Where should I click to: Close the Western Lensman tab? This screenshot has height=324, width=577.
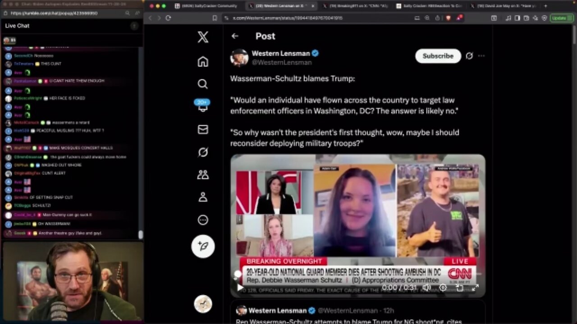pos(313,6)
